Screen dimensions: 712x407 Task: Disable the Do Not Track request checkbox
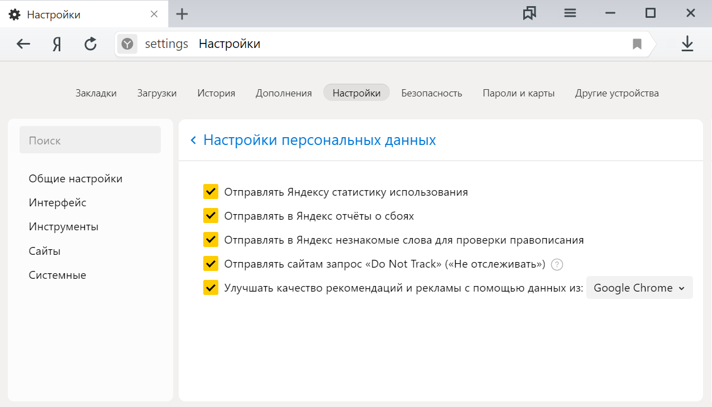[211, 264]
